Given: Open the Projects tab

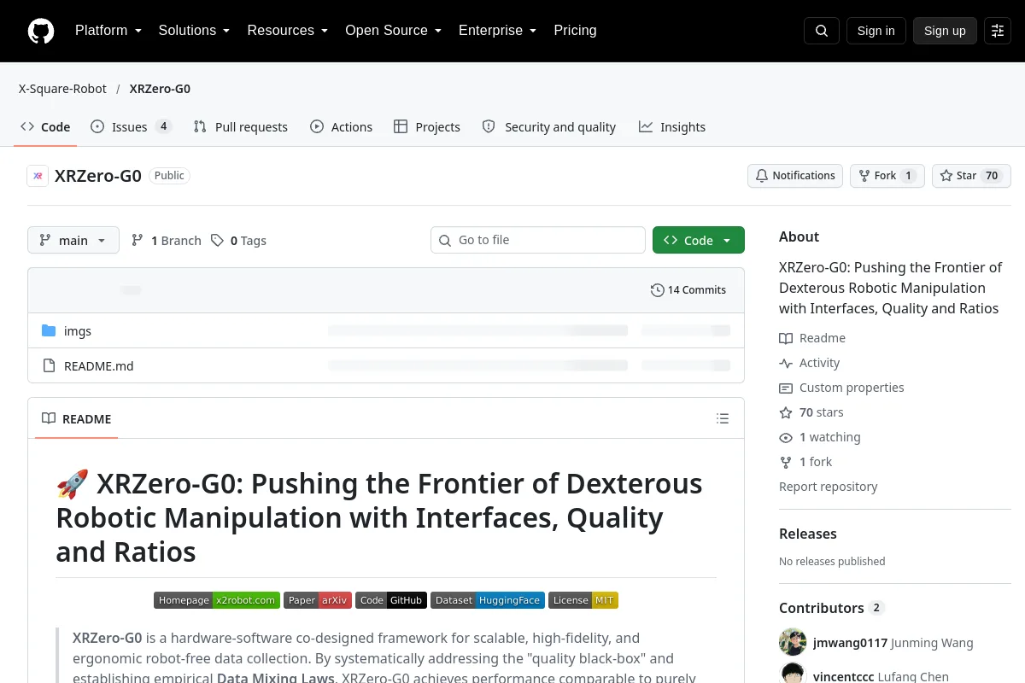Looking at the screenshot, I should [x=427, y=127].
